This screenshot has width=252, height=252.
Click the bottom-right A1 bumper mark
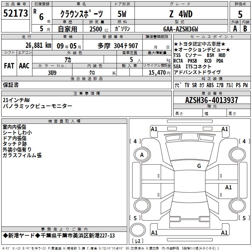(x=225, y=233)
